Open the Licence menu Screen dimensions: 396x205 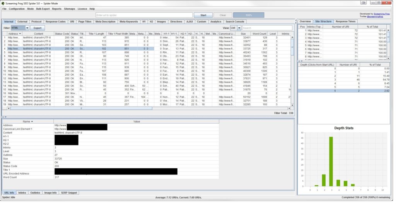tap(82, 9)
